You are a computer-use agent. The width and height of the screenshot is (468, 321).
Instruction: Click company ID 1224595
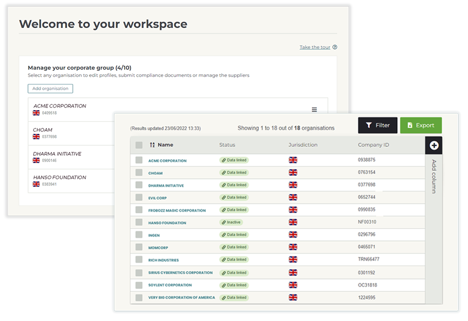tap(367, 298)
